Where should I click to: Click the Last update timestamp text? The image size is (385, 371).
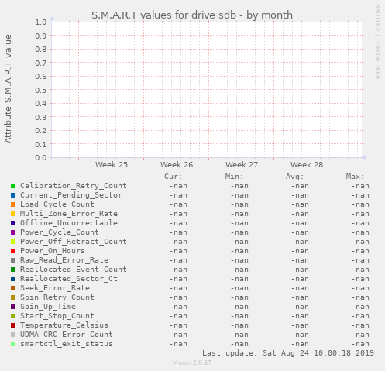point(288,353)
